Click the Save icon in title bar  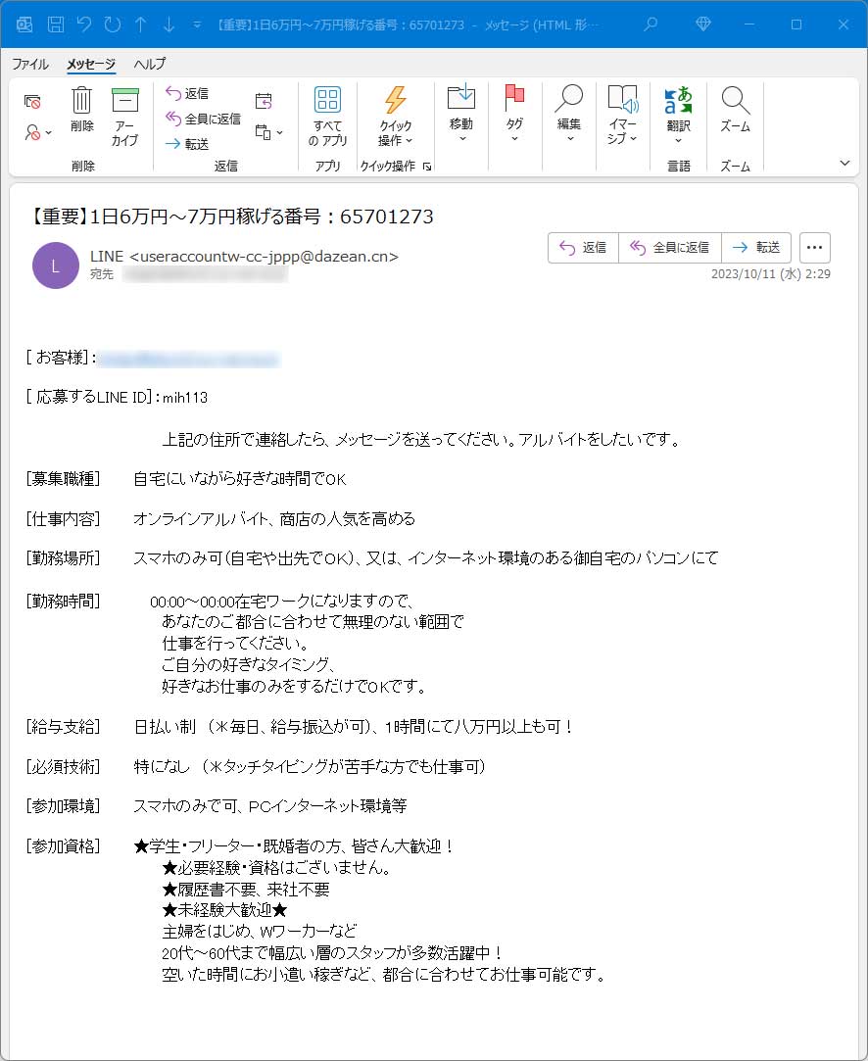[x=56, y=24]
